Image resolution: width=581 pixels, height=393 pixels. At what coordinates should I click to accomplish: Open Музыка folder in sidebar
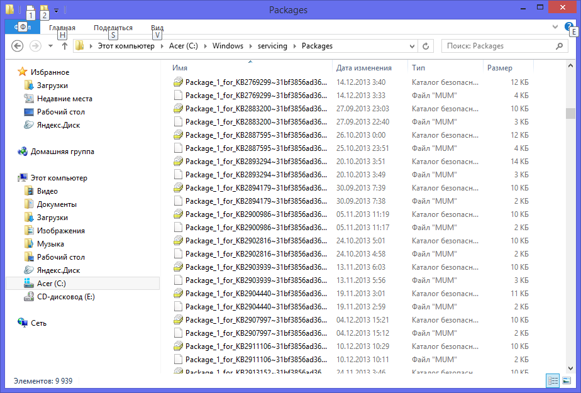50,244
